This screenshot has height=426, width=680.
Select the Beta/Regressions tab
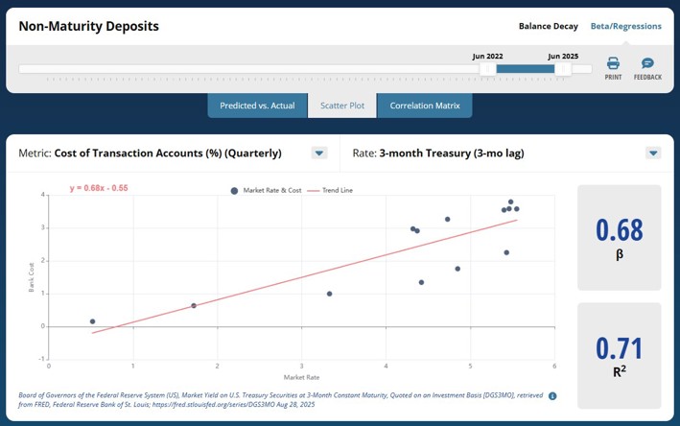tap(625, 27)
